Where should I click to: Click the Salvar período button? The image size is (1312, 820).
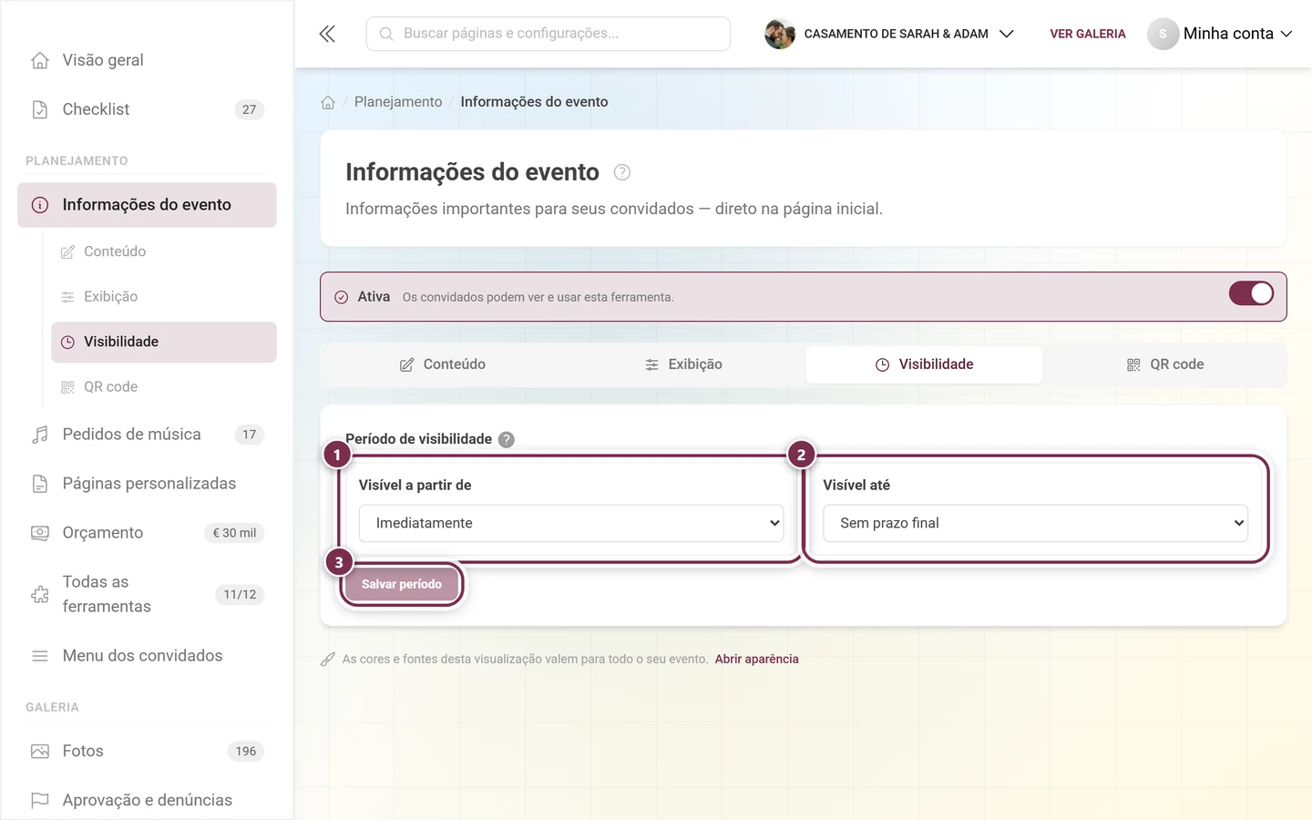(x=402, y=584)
